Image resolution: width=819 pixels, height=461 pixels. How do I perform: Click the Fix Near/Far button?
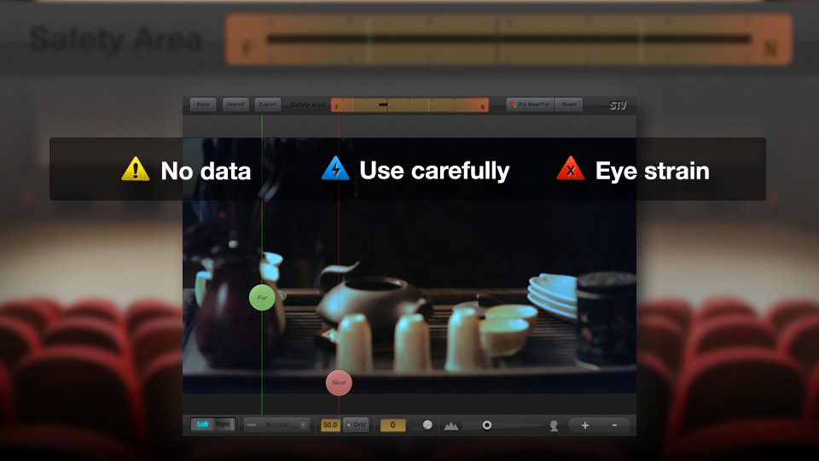point(531,105)
